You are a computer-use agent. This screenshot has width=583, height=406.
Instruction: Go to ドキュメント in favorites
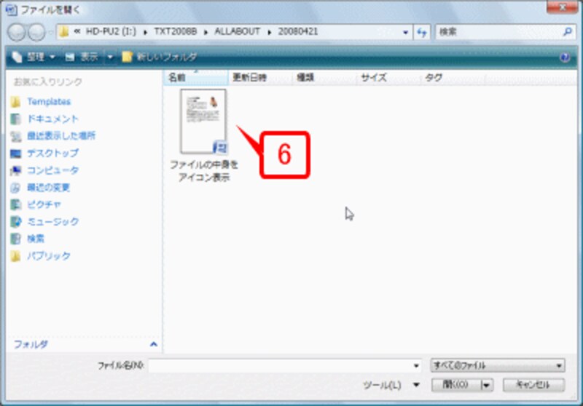pos(52,119)
